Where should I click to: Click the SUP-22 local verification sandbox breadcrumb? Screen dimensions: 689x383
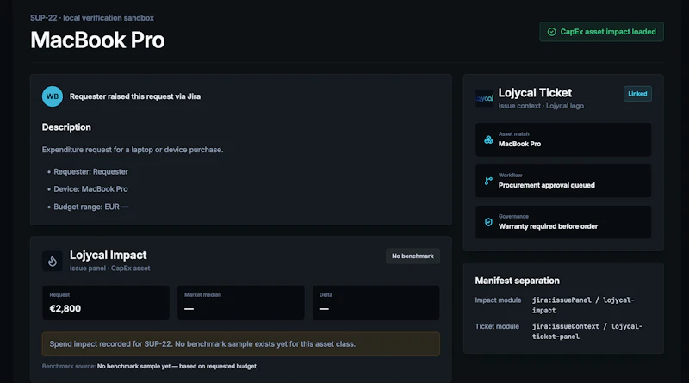click(x=92, y=18)
